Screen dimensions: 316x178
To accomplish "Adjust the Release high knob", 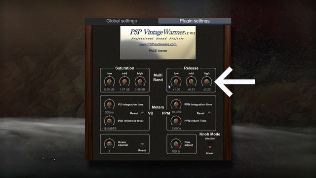I will (x=206, y=82).
